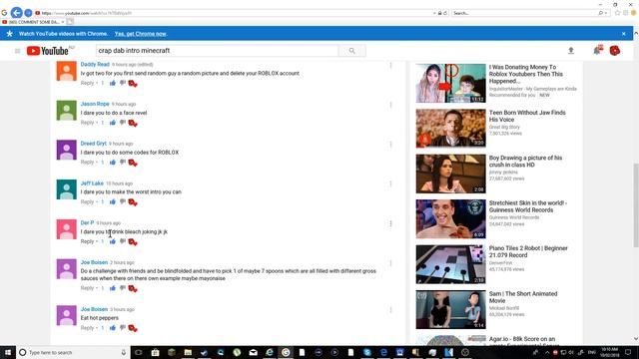The height and width of the screenshot is (359, 639).
Task: Go to the YouTube home logo
Action: click(x=47, y=51)
